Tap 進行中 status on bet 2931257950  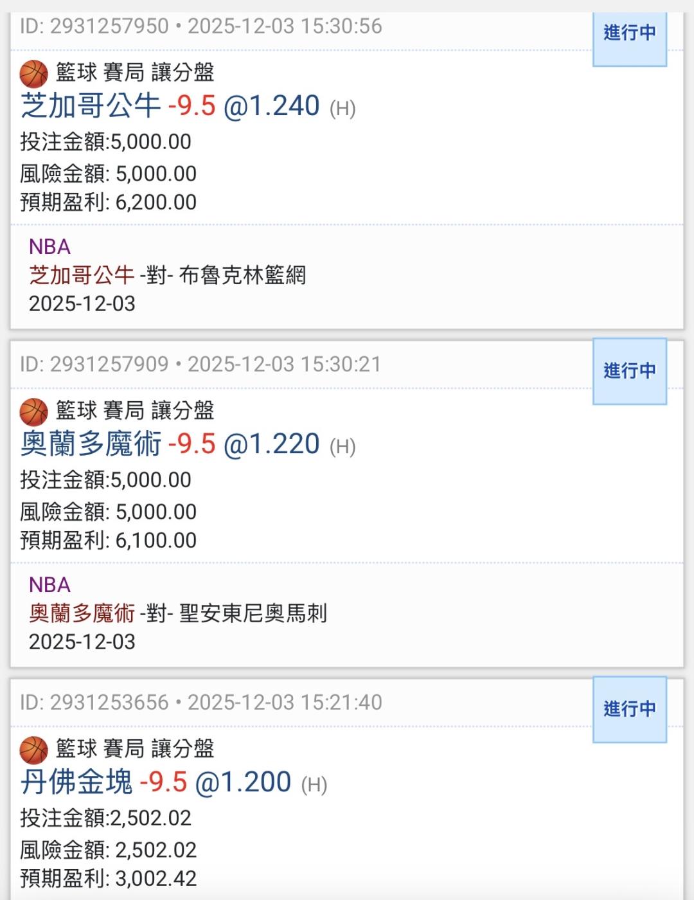coord(629,33)
